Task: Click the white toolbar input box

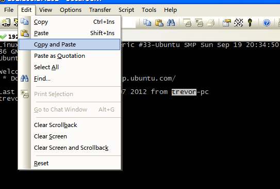Action: tap(128, 23)
